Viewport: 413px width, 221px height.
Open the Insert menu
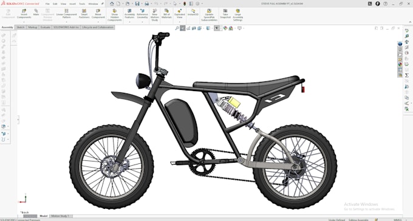pyautogui.click(x=72, y=4)
